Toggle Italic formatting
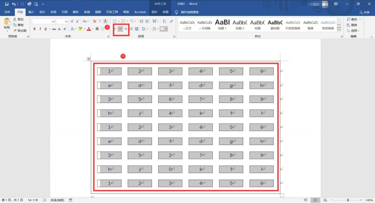This screenshot has width=375, height=203. pos(40,29)
